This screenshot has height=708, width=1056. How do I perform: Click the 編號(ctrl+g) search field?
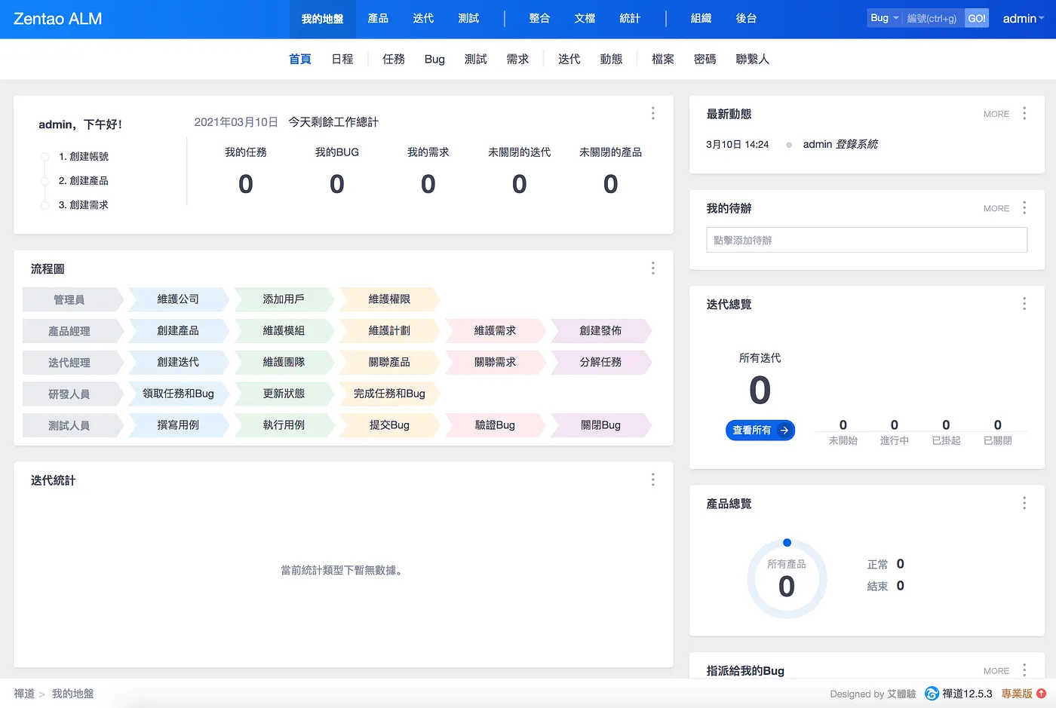point(933,18)
